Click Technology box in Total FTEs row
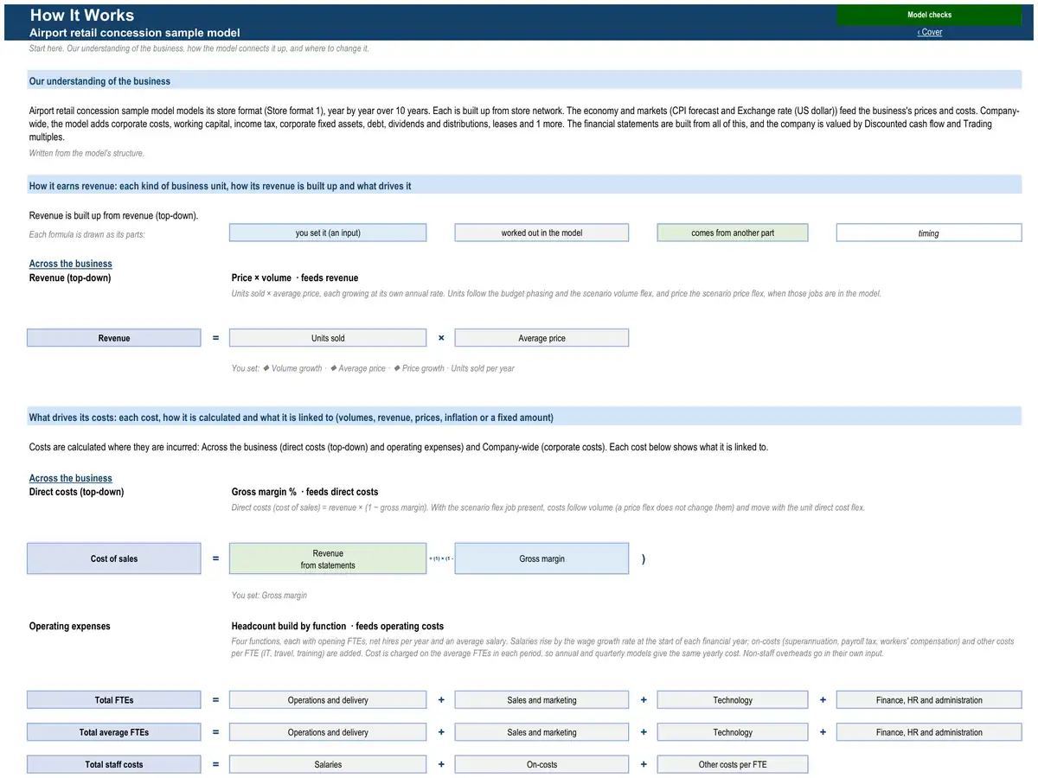 (733, 700)
